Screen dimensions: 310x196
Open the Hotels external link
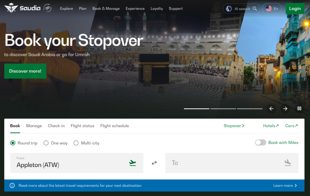point(271,126)
